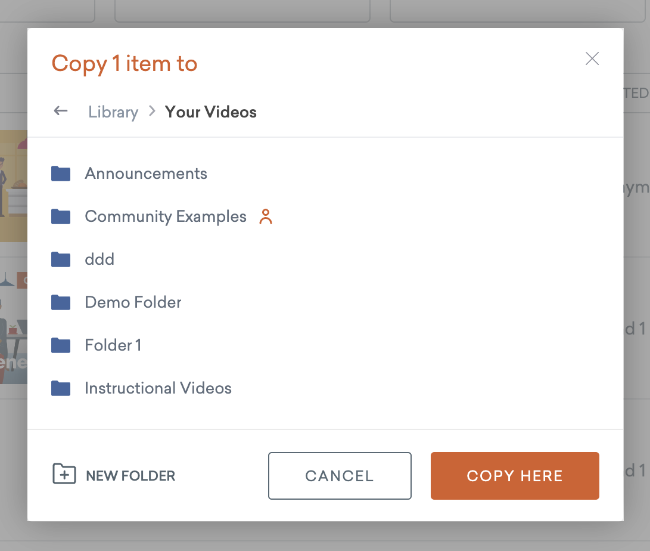Image resolution: width=650 pixels, height=551 pixels.
Task: Click the ddd folder icon
Action: [61, 259]
